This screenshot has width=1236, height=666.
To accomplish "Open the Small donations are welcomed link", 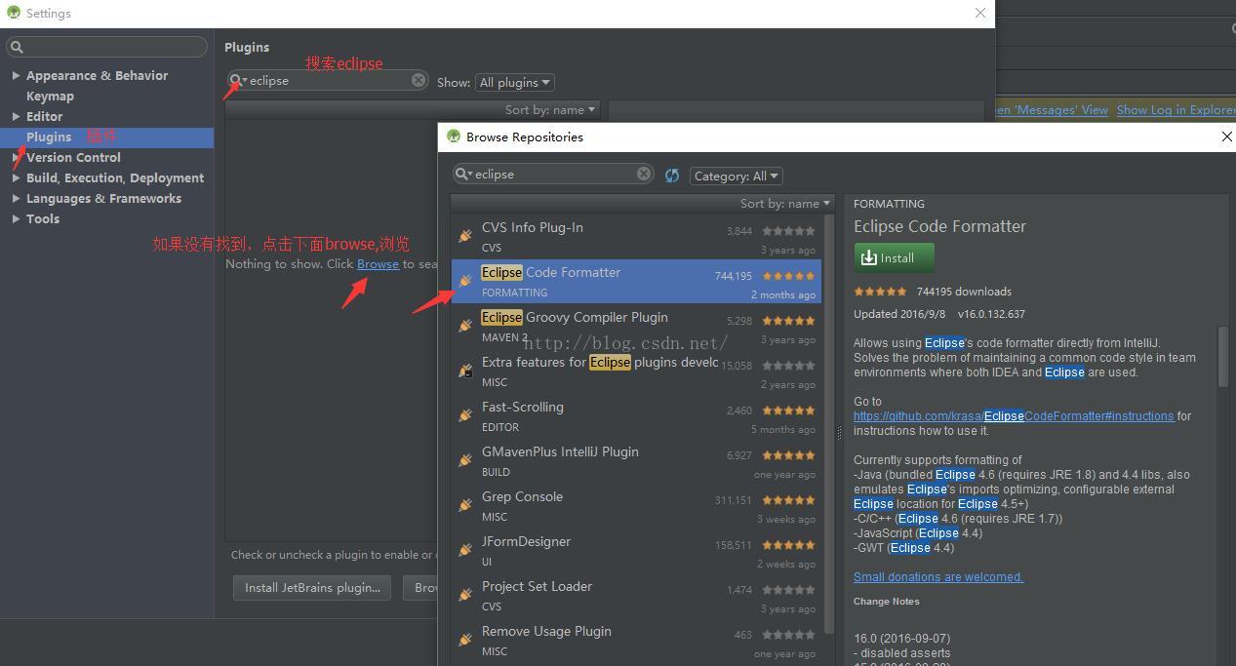I will [937, 577].
